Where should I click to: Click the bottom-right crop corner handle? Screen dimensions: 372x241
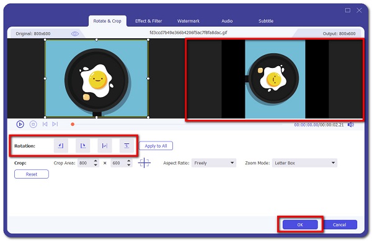pyautogui.click(x=148, y=117)
